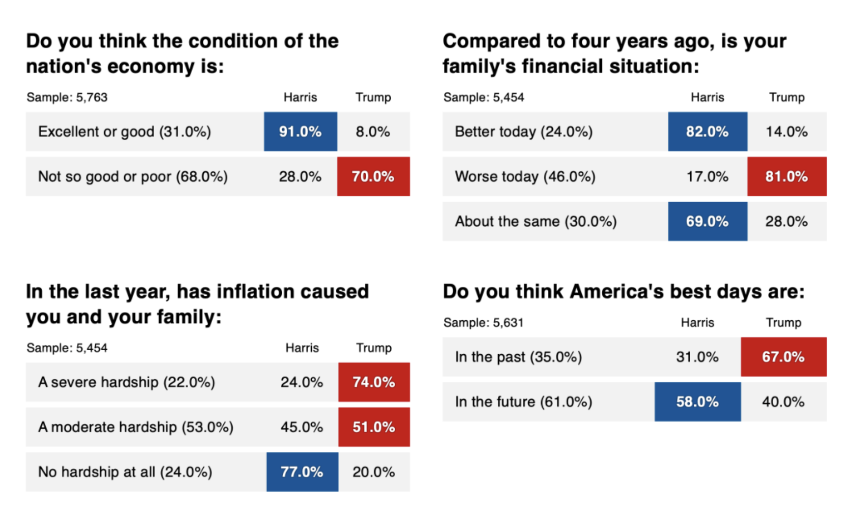This screenshot has width=864, height=520.
Task: Click the nation's economy question heading
Action: tap(182, 53)
